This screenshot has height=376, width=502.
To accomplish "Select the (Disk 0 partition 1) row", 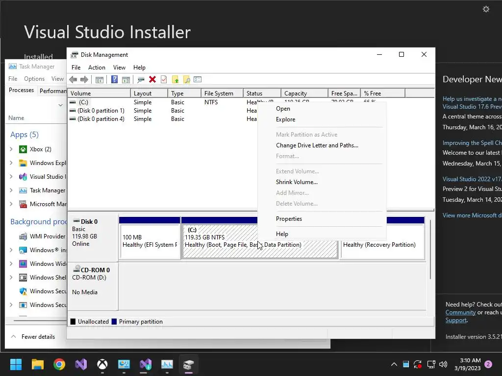I will (163, 110).
